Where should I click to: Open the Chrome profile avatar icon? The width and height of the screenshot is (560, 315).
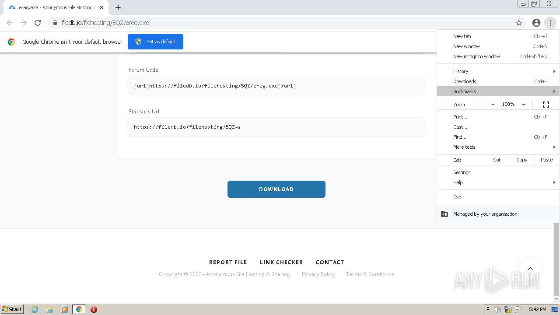pyautogui.click(x=536, y=23)
